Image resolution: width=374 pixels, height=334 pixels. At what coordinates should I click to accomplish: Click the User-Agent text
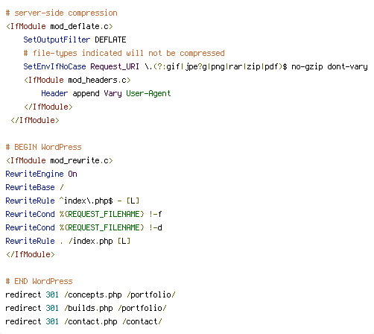[x=148, y=93]
